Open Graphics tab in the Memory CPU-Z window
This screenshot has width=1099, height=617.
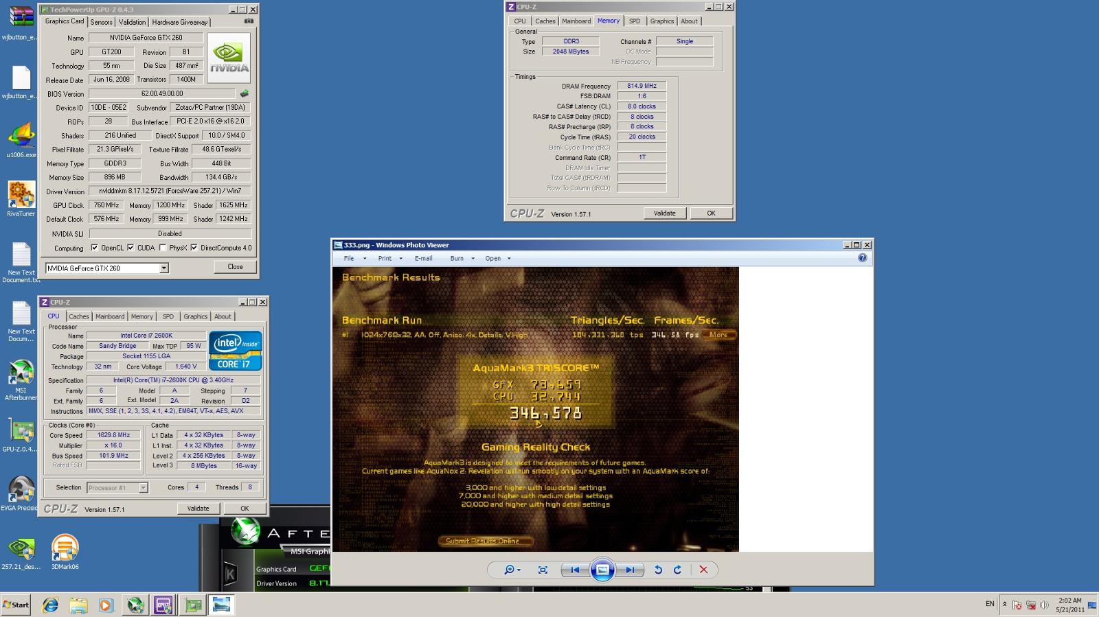tap(662, 21)
